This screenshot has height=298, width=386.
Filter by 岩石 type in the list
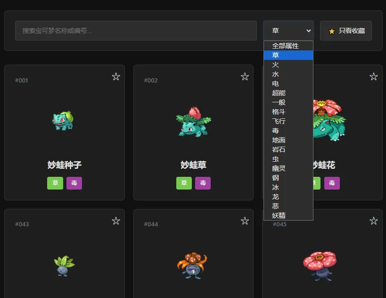288,149
